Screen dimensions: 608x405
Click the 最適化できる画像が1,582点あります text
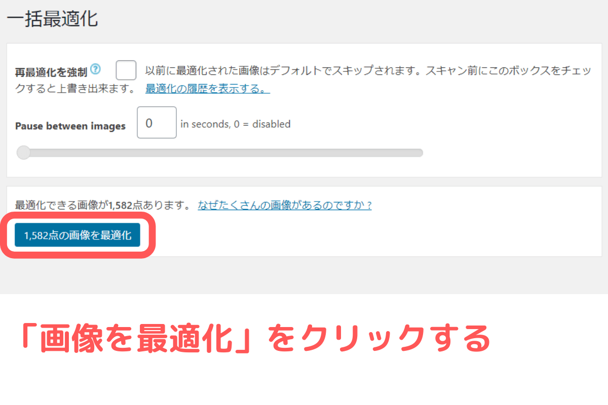pyautogui.click(x=103, y=206)
